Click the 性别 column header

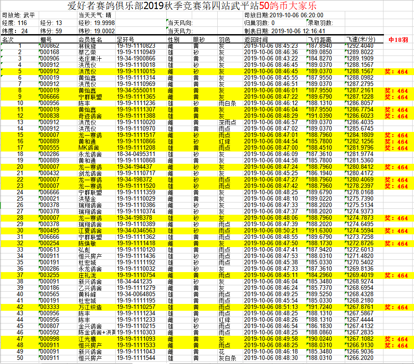[x=174, y=40]
